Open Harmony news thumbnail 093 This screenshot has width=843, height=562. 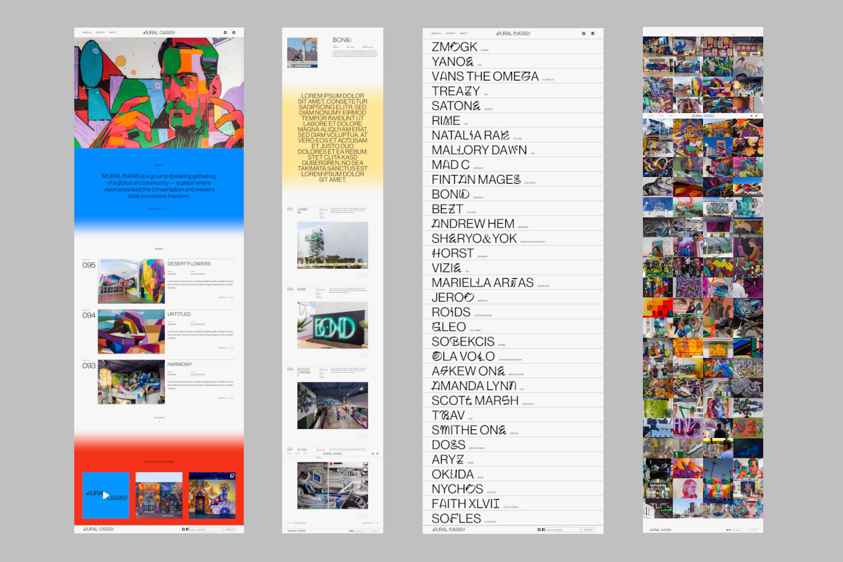pyautogui.click(x=131, y=382)
